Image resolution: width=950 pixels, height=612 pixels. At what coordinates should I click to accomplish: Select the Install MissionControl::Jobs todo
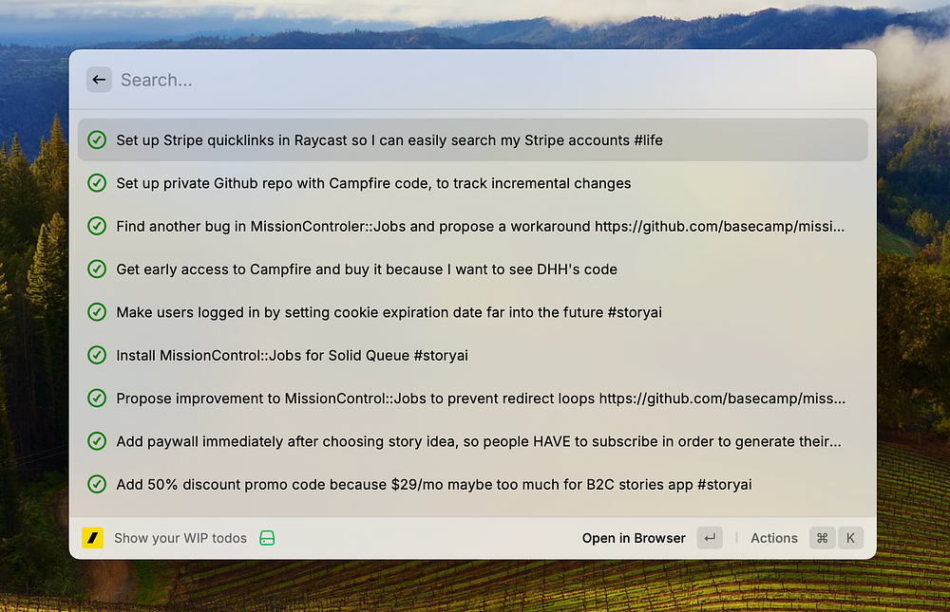[292, 356]
